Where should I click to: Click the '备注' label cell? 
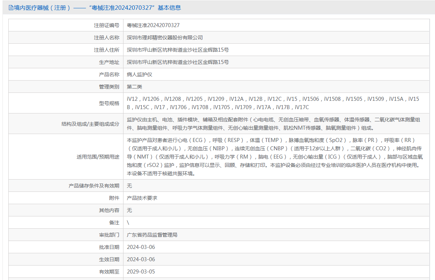[66, 223]
